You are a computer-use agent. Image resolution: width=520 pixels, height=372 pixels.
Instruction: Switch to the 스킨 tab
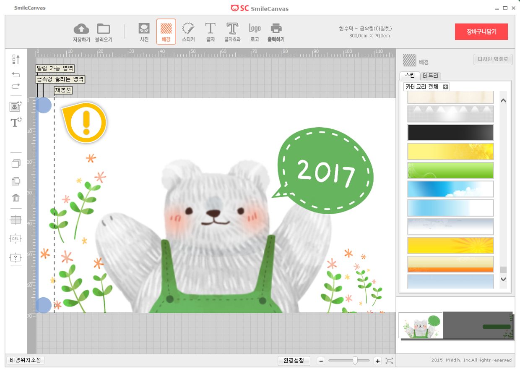410,76
